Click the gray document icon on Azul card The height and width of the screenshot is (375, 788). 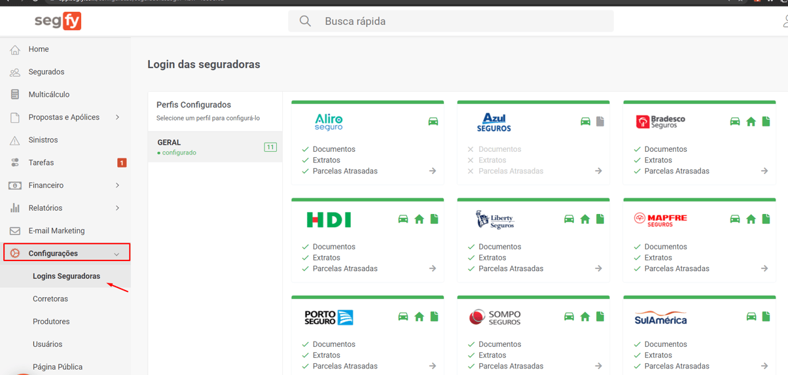(x=600, y=122)
